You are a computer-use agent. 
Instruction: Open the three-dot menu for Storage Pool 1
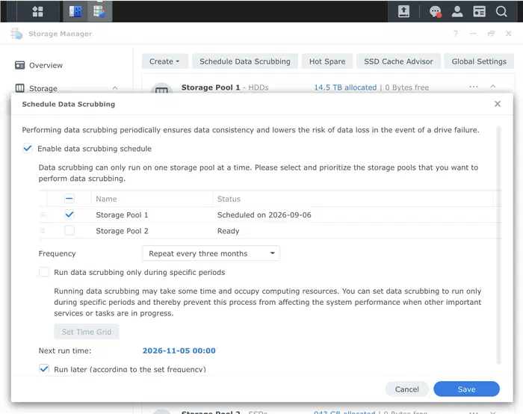[x=474, y=87]
